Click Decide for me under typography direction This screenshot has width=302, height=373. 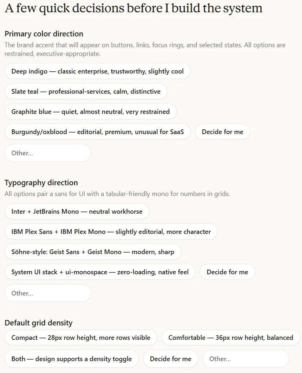(227, 272)
